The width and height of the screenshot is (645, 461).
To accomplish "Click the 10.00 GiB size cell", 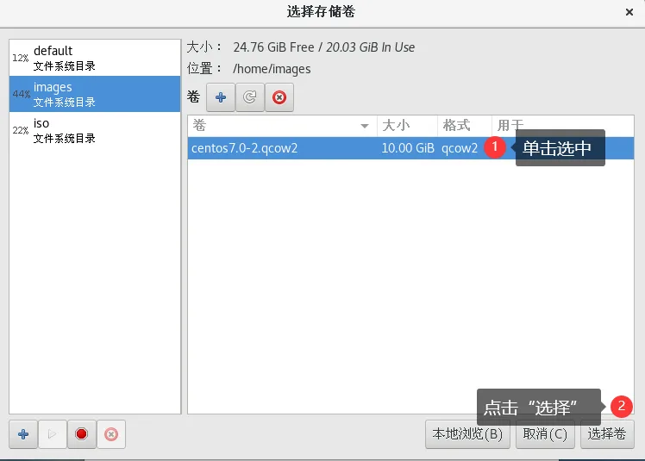I will pyautogui.click(x=408, y=148).
